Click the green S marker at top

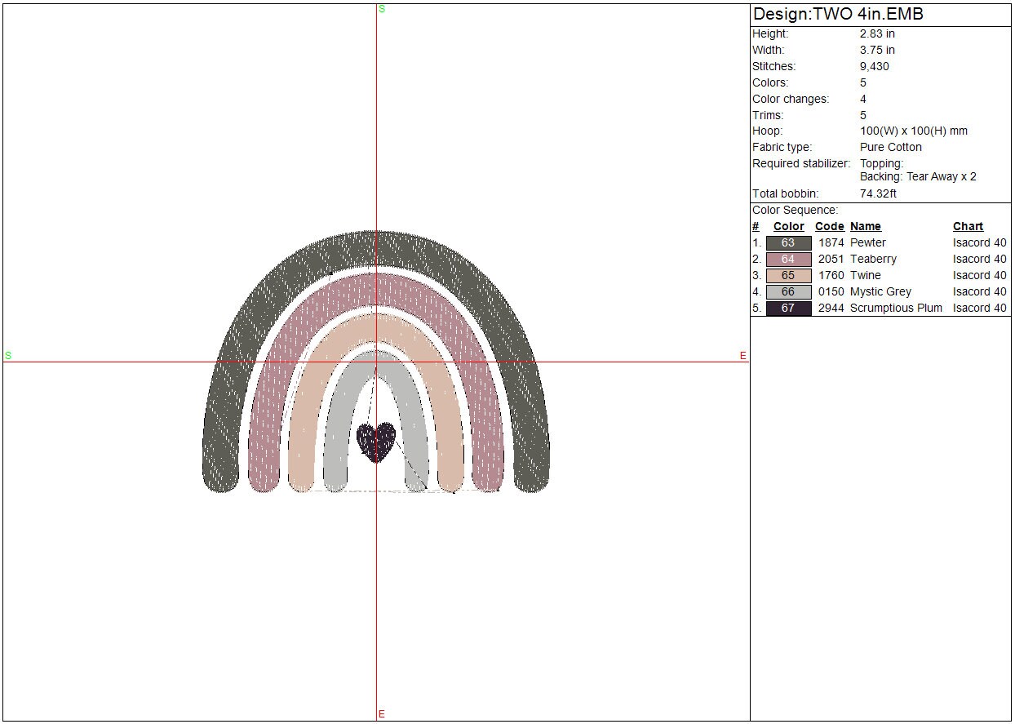(381, 9)
